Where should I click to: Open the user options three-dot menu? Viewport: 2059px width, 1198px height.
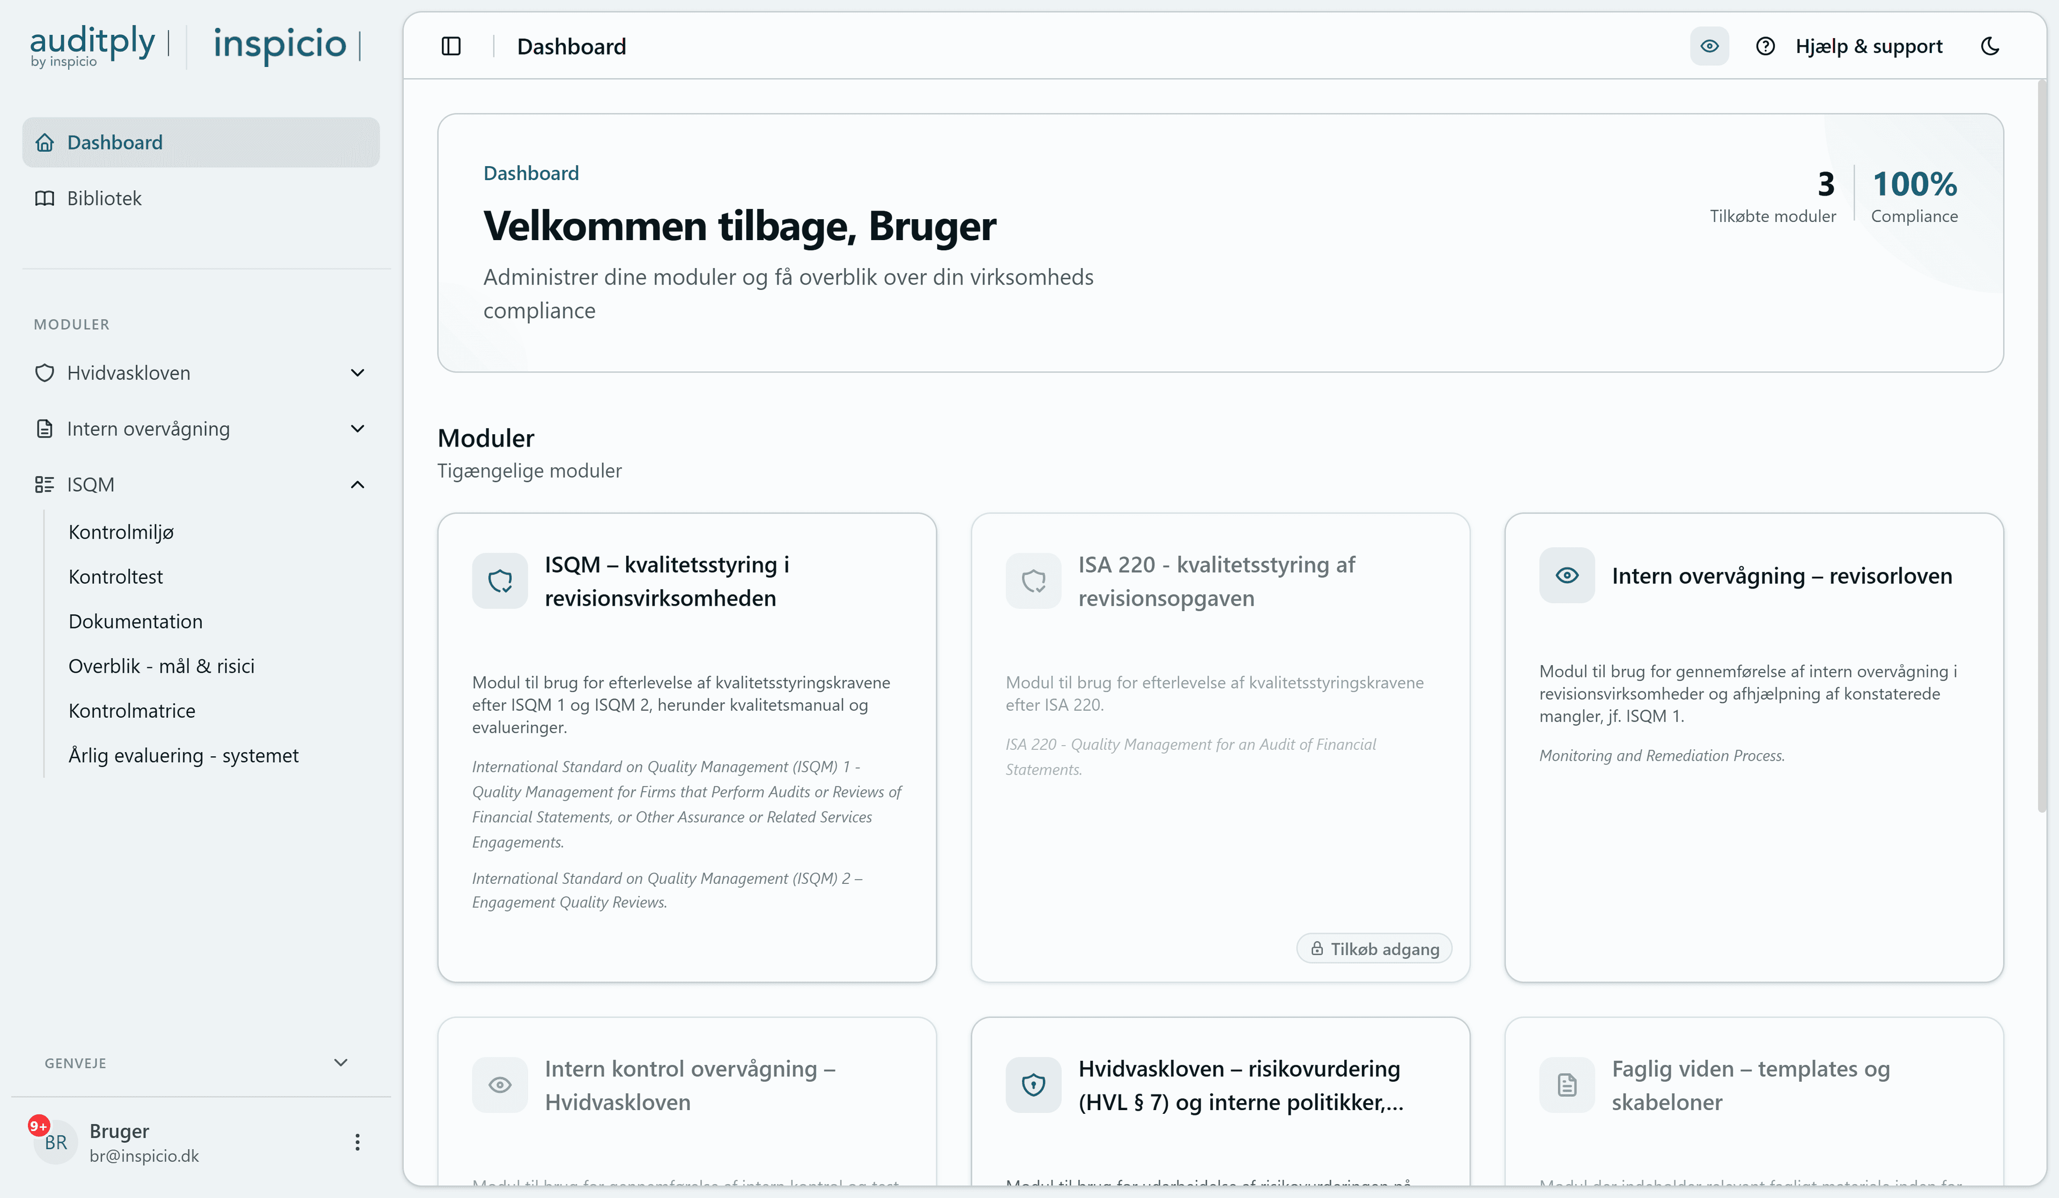click(357, 1142)
